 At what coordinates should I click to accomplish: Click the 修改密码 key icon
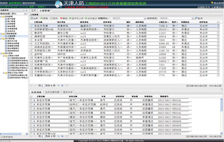tap(1, 137)
